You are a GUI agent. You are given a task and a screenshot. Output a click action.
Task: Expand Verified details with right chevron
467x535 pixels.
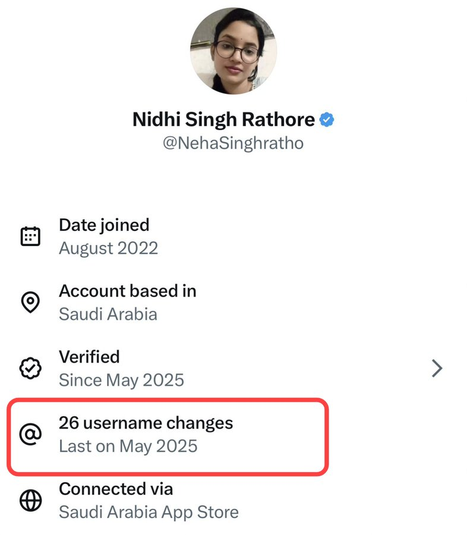(x=437, y=368)
